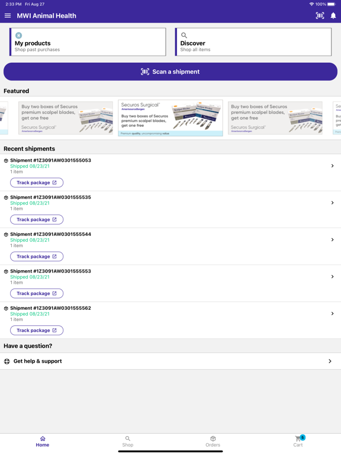Click the help lifebuoy icon

pos(7,361)
